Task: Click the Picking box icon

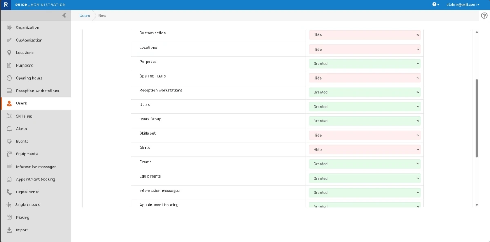Action: tap(9, 217)
